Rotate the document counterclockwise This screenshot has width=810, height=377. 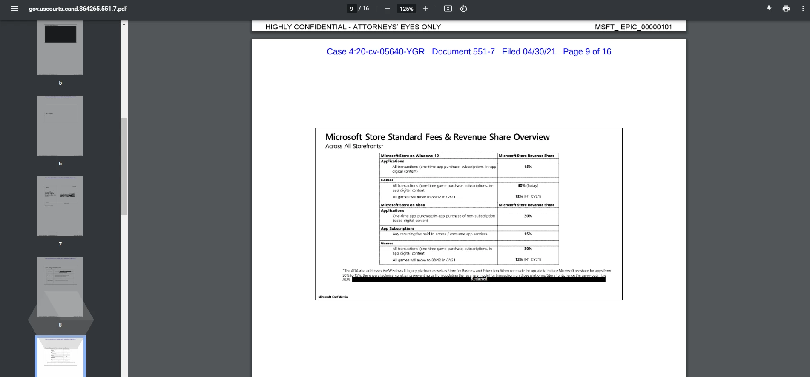[x=463, y=9]
